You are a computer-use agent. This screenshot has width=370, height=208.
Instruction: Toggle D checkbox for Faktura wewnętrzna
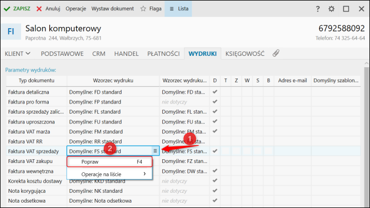[x=215, y=171]
